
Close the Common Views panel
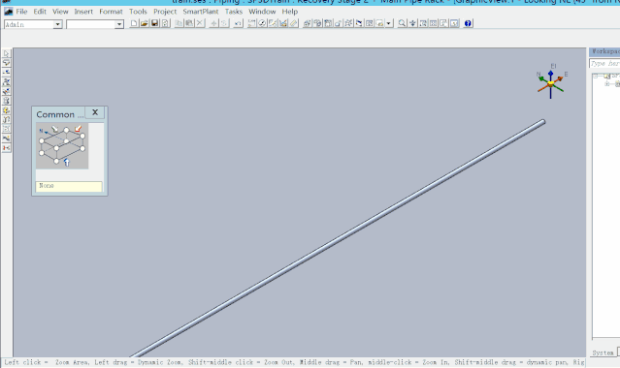(x=95, y=112)
